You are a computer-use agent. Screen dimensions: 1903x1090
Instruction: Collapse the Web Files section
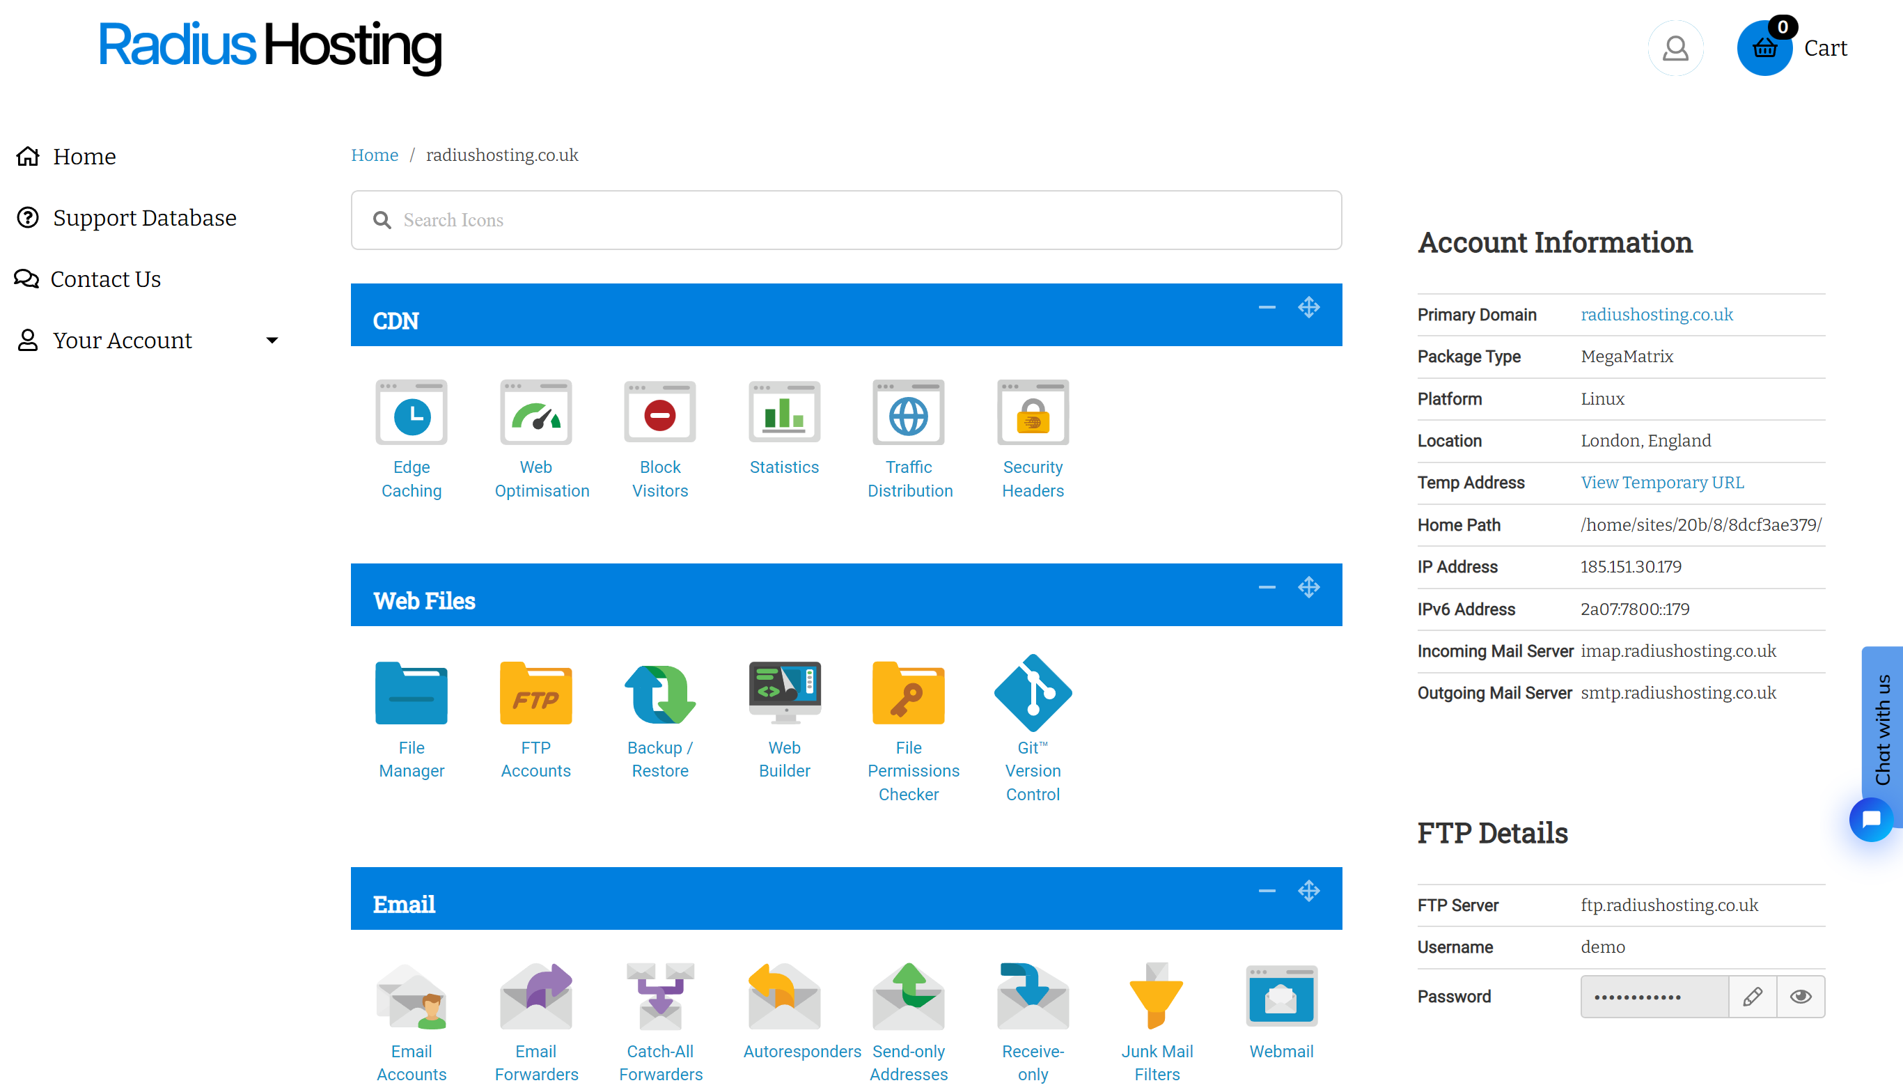coord(1266,588)
